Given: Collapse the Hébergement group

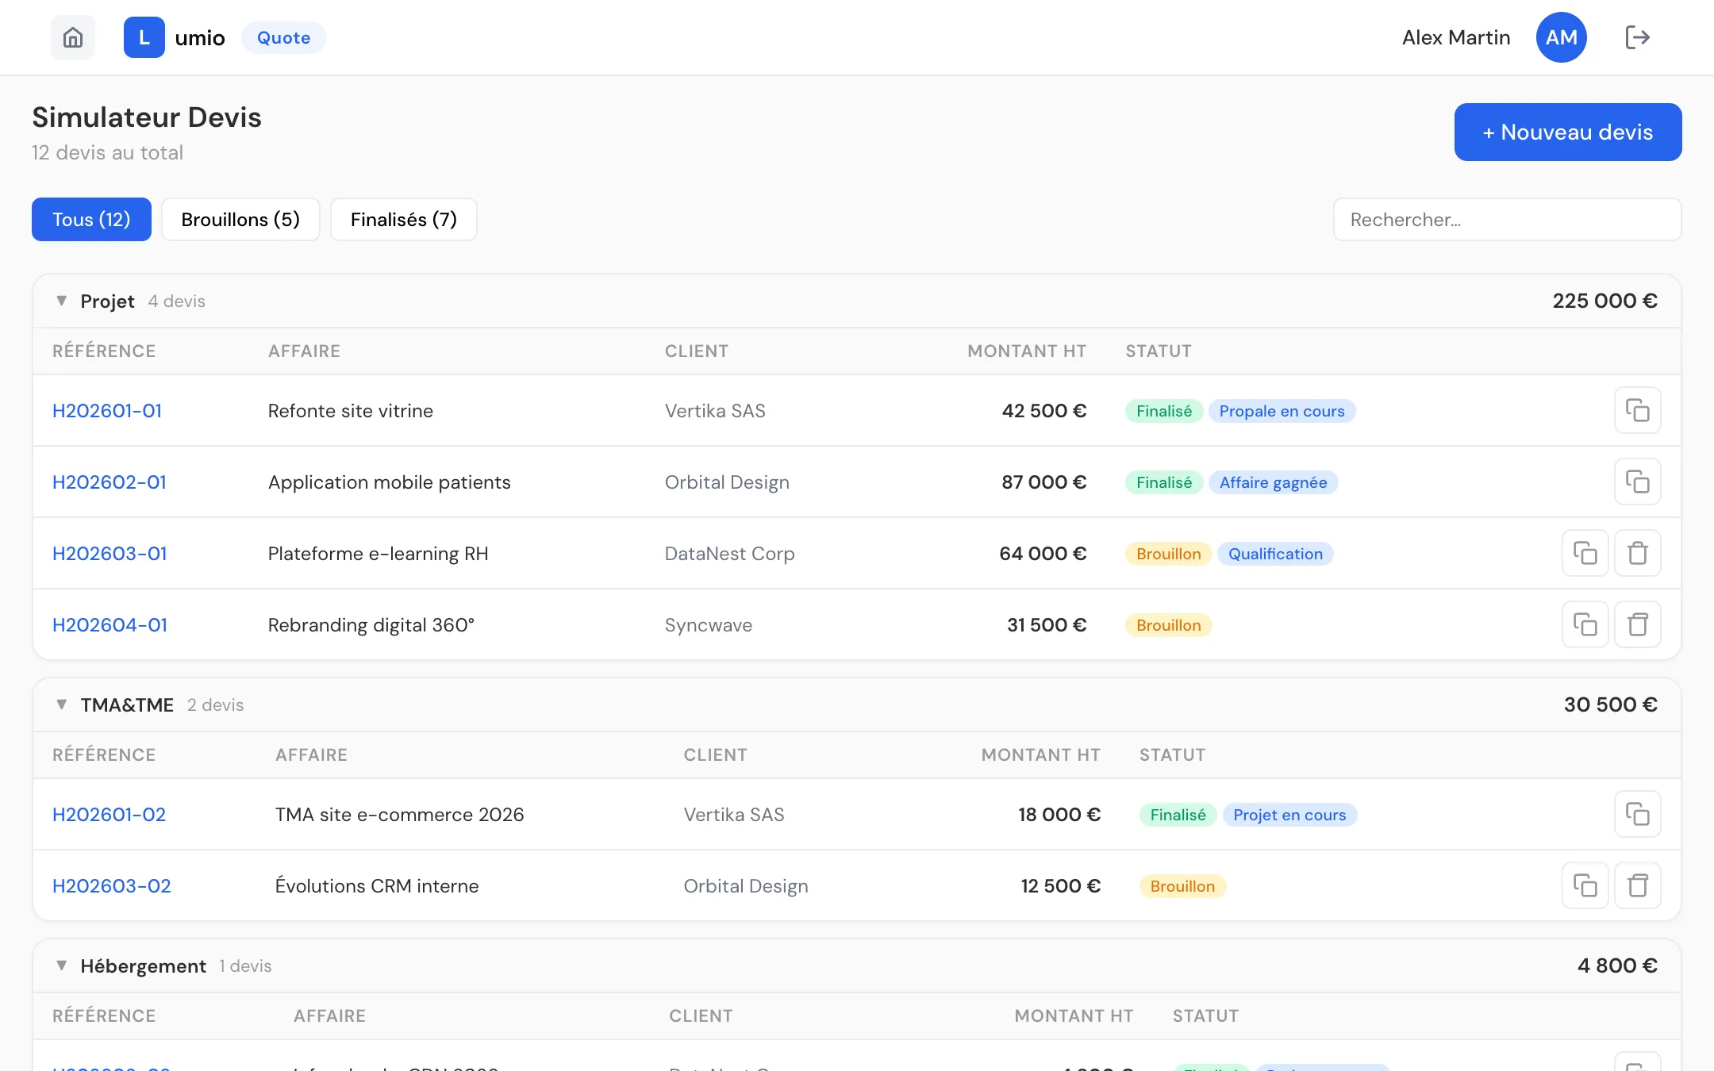Looking at the screenshot, I should click(61, 965).
